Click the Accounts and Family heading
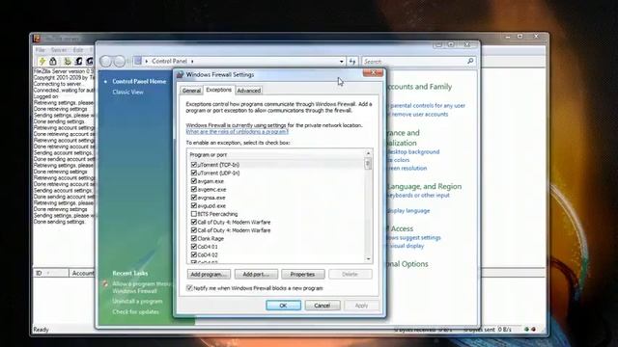The height and width of the screenshot is (347, 618). (x=419, y=87)
